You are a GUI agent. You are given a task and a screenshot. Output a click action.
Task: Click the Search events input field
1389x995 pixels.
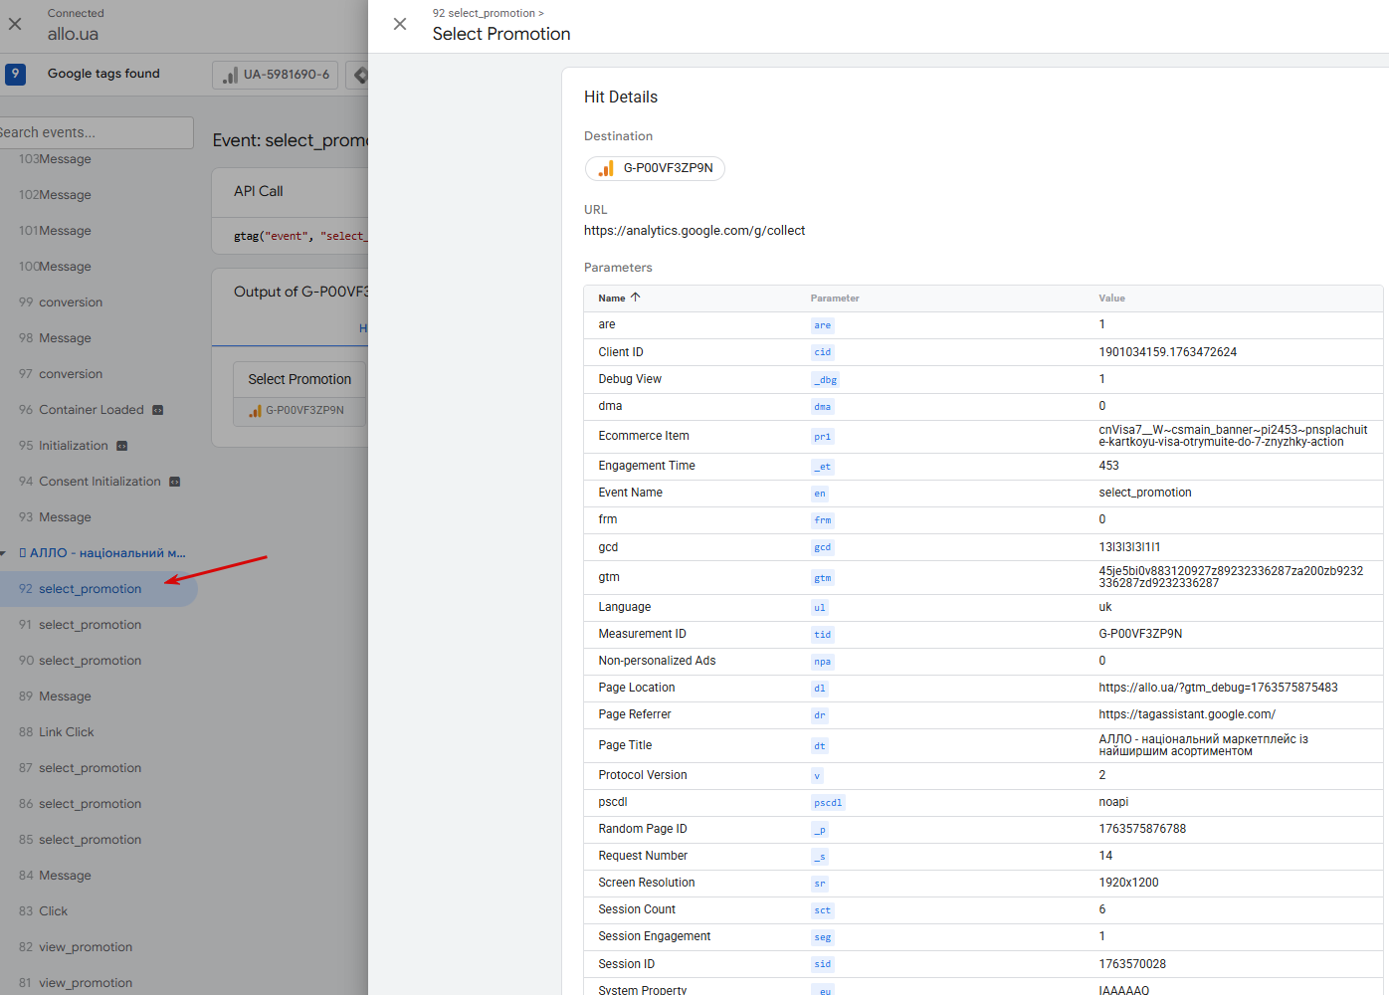[x=95, y=132]
